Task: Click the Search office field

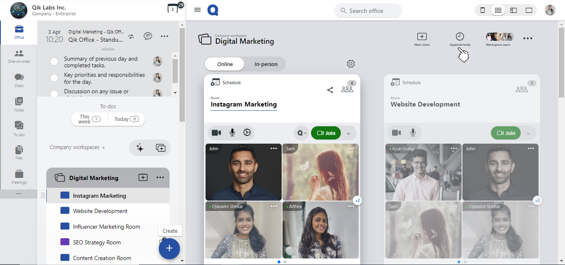Action: [x=368, y=11]
